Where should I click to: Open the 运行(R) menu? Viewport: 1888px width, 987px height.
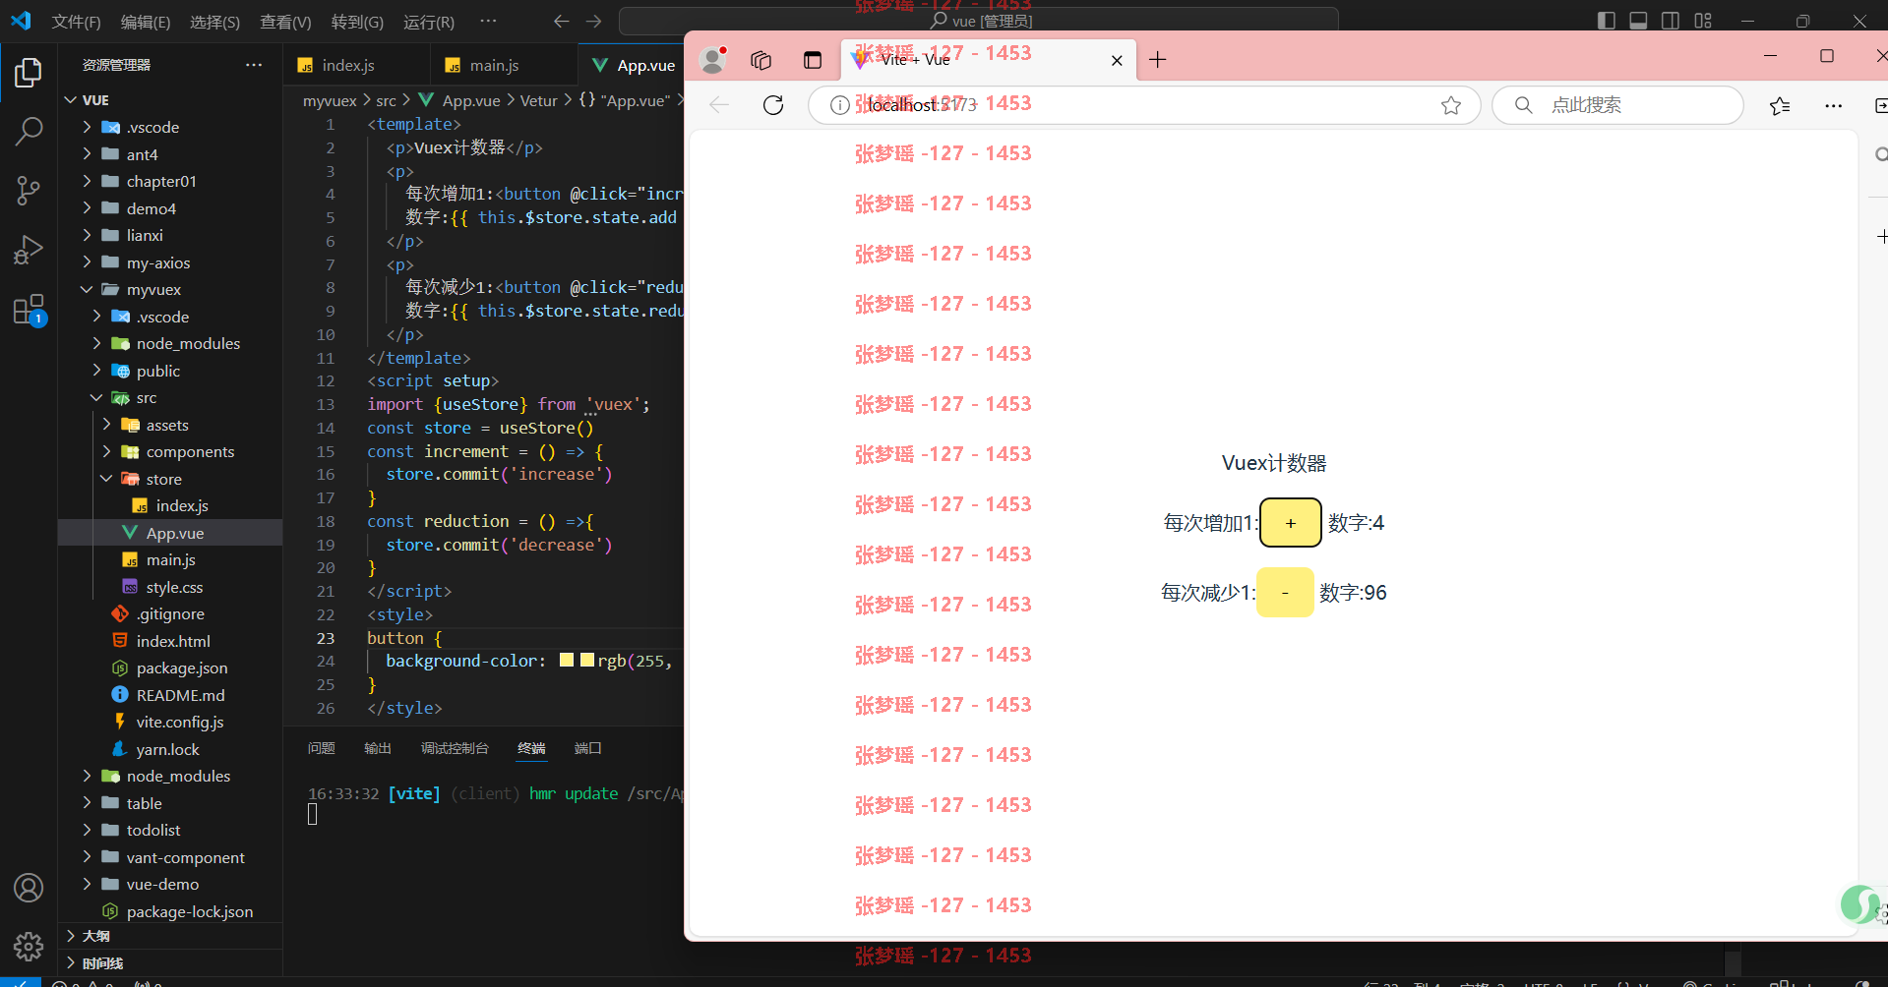(x=429, y=22)
